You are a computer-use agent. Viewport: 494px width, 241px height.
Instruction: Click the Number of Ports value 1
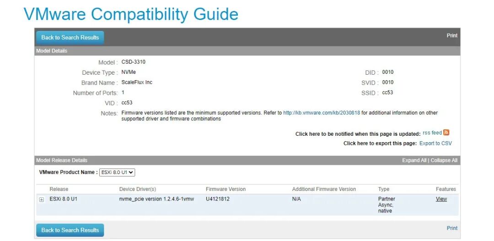coord(123,92)
